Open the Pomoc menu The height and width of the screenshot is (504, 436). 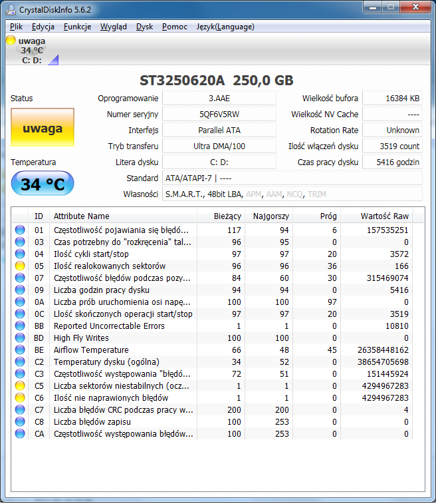pyautogui.click(x=175, y=27)
